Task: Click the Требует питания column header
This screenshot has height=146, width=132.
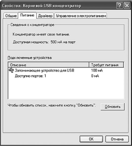Action: (x=106, y=65)
